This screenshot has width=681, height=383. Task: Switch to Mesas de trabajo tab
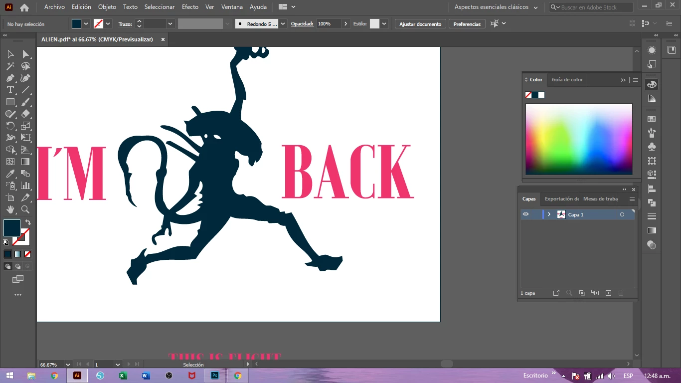point(600,199)
